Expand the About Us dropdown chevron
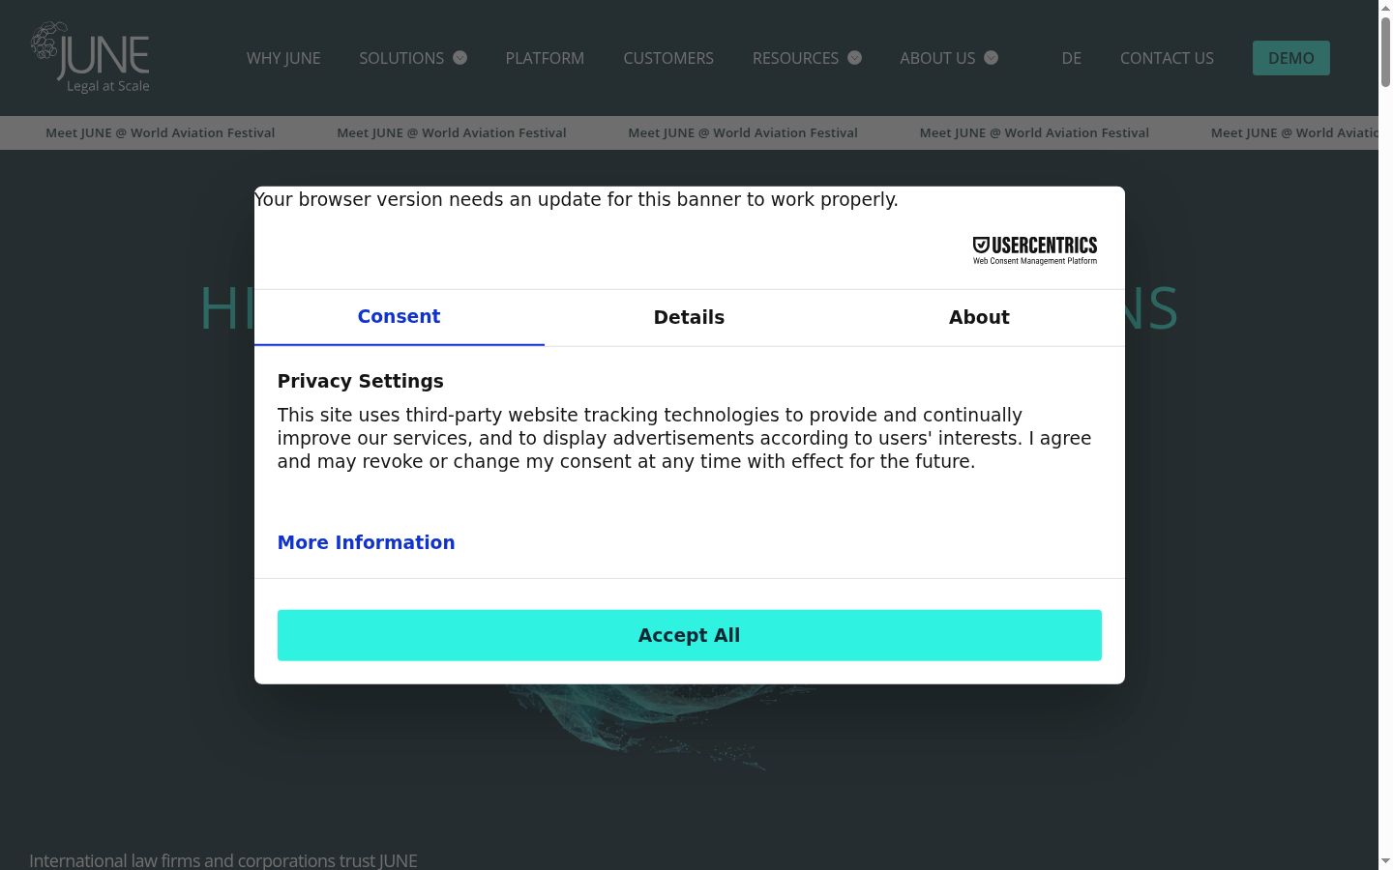The width and height of the screenshot is (1393, 870). [x=992, y=58]
